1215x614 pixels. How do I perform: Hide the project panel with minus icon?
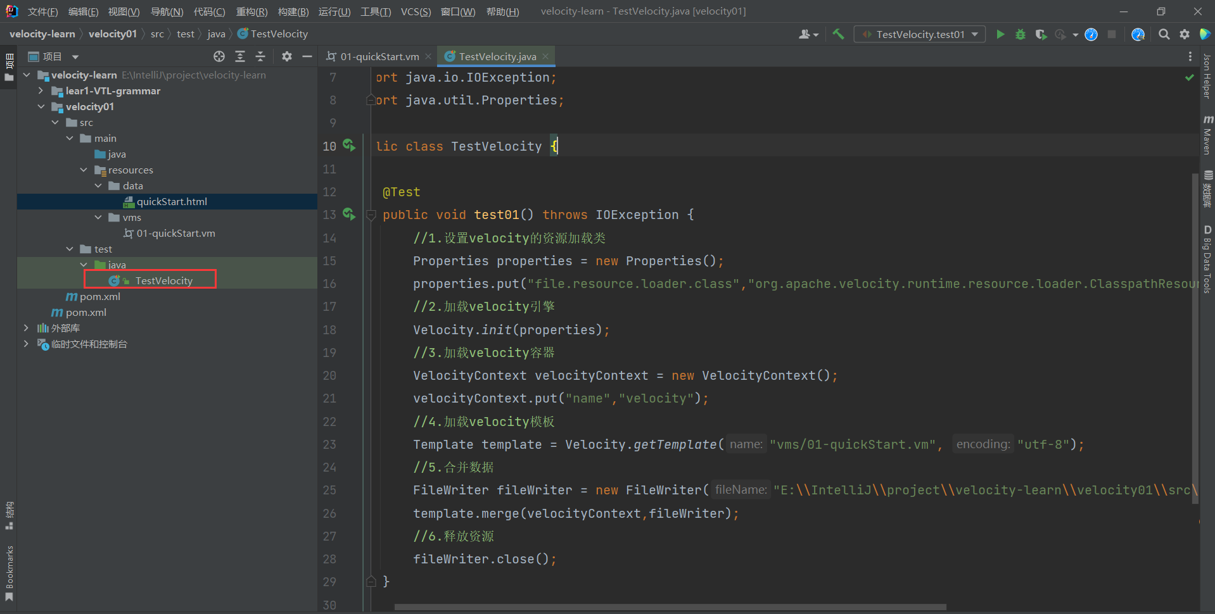[x=307, y=56]
